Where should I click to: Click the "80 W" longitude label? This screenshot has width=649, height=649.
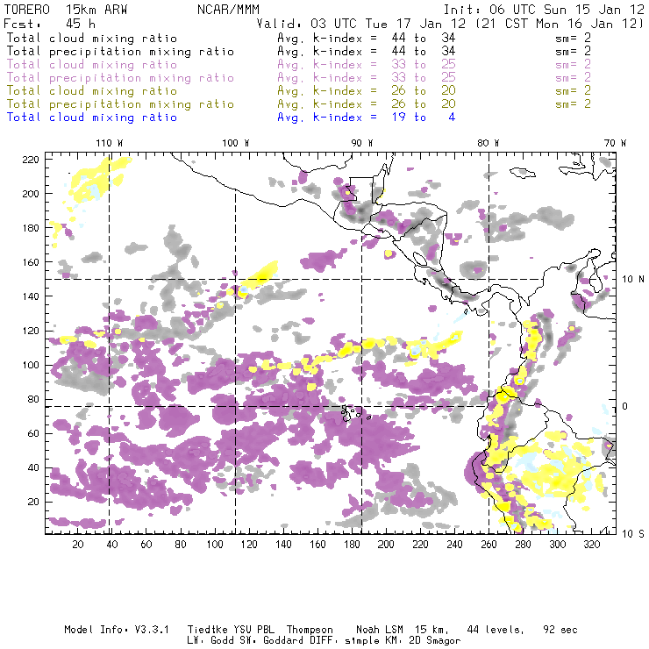489,143
